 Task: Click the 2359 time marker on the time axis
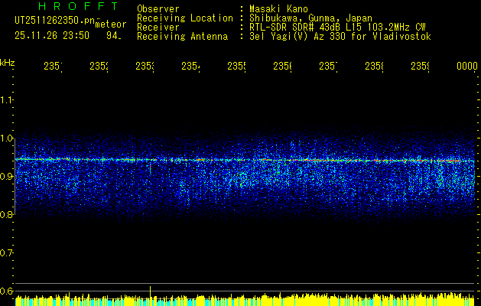pyautogui.click(x=420, y=67)
